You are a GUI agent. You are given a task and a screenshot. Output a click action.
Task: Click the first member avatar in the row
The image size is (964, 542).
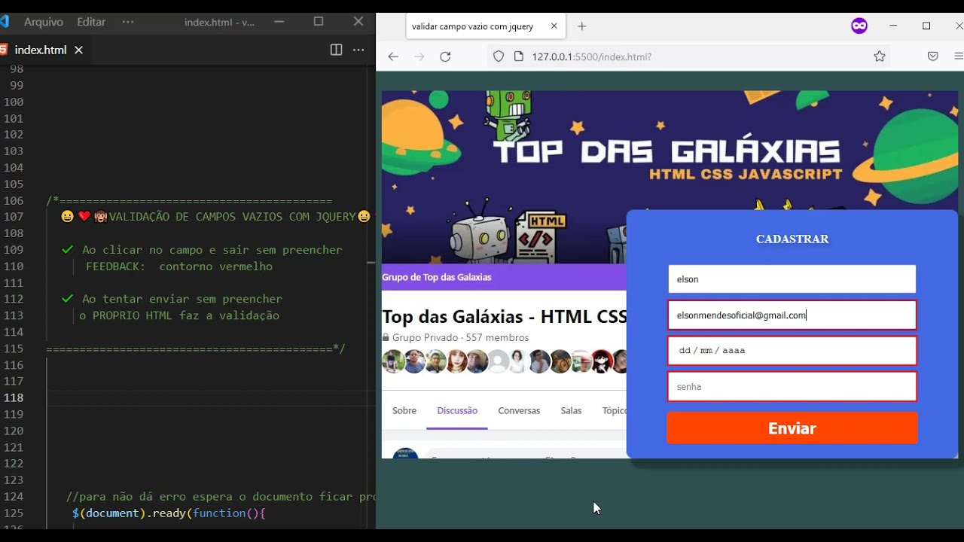(393, 362)
